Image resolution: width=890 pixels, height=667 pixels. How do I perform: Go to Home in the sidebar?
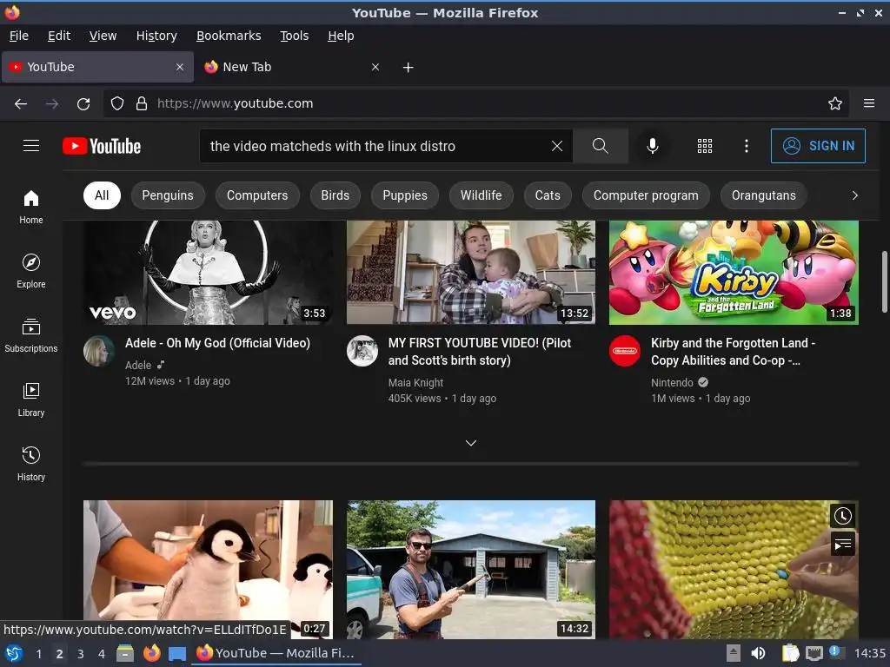click(31, 207)
